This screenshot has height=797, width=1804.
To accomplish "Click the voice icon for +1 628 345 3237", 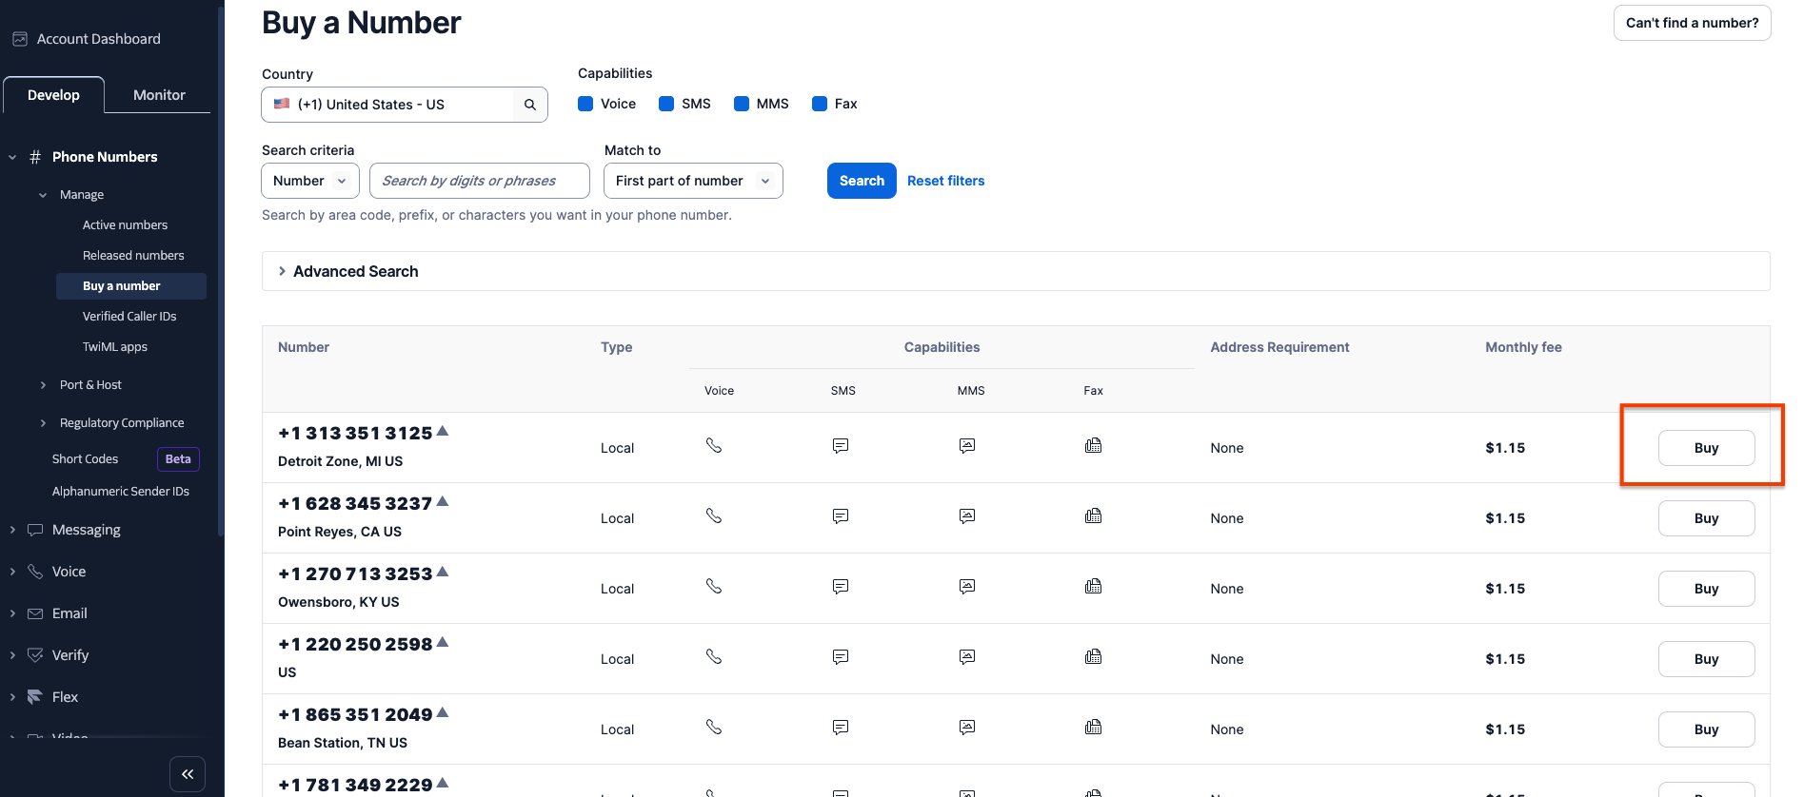I will 714,515.
